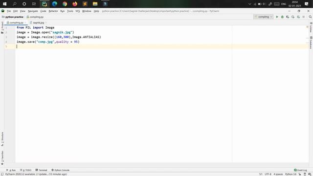Switch to the sagnik.jpg editor tab

[x=38, y=23]
